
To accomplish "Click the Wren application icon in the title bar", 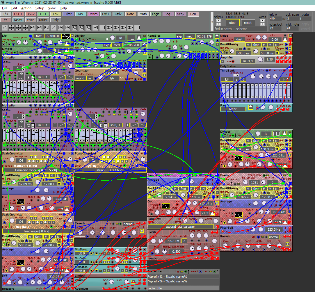I will [3, 3].
